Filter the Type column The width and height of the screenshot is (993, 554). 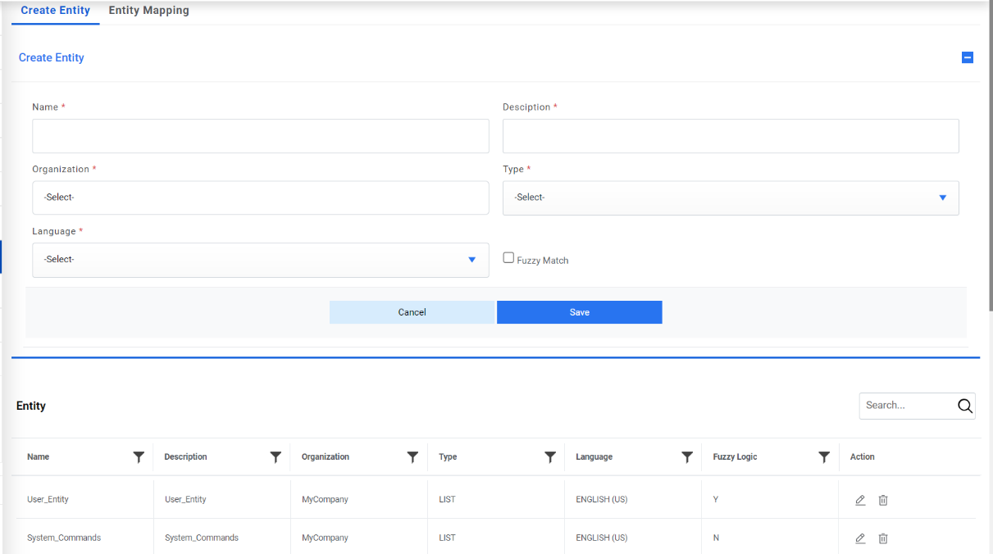(x=550, y=457)
